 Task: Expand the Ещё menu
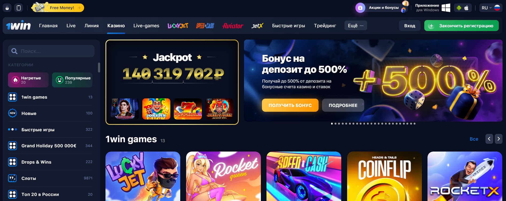pos(356,26)
